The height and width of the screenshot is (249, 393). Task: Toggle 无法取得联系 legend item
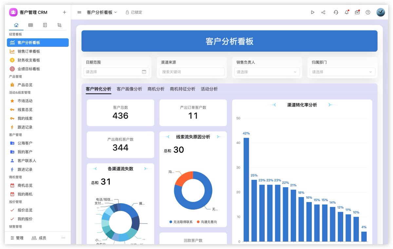tap(181, 222)
